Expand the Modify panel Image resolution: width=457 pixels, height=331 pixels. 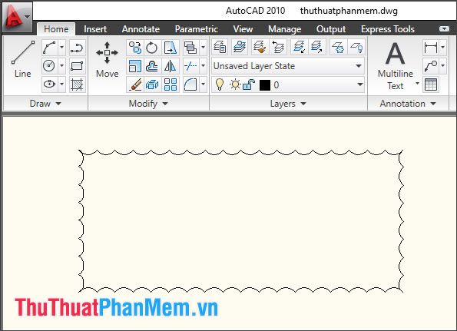[x=148, y=104]
